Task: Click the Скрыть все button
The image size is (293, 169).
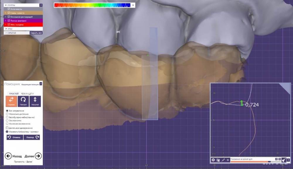Action: click(x=36, y=33)
